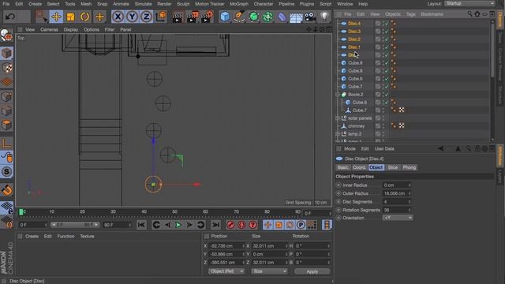The height and width of the screenshot is (284, 505).
Task: Open the Size mode dropdown
Action: (269, 271)
